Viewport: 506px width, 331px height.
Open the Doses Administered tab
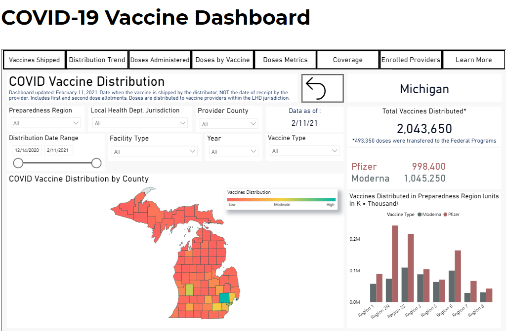[160, 59]
